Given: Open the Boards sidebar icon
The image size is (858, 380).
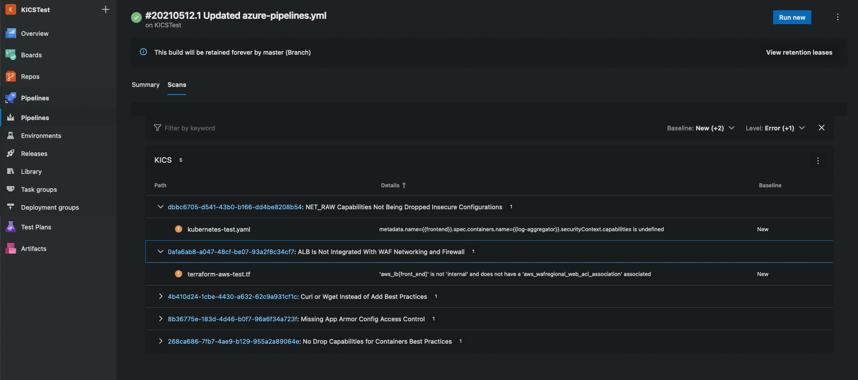Looking at the screenshot, I should 11,55.
